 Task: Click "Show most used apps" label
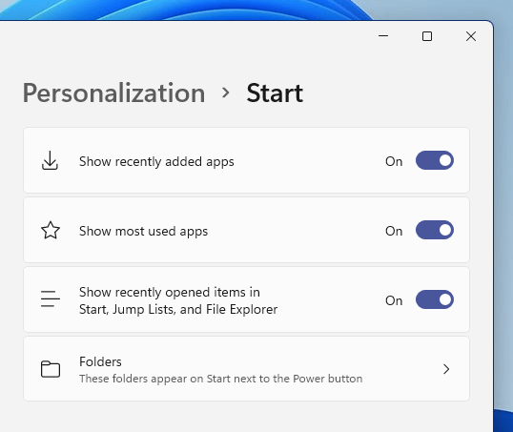tap(144, 232)
